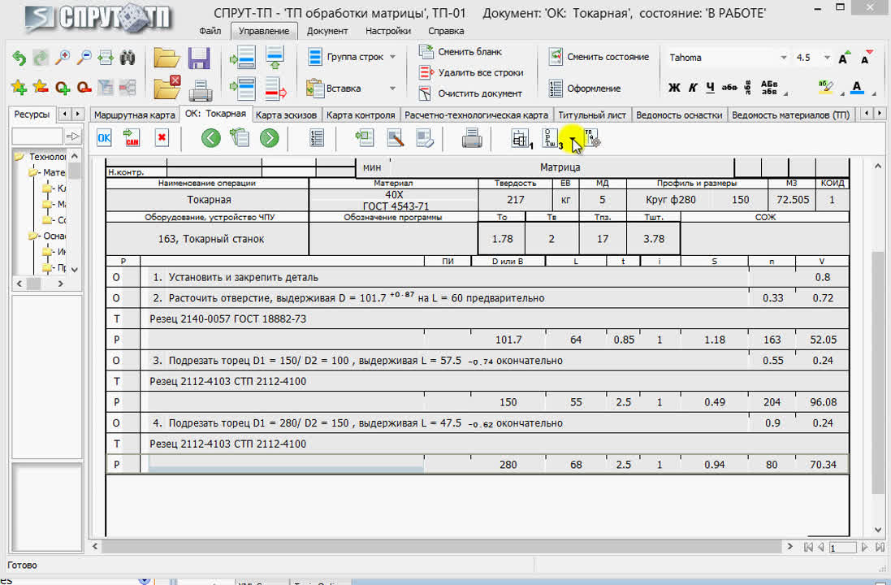Viewport: 891px width, 585px height.
Task: Click the form eraser icon
Action: (x=425, y=138)
